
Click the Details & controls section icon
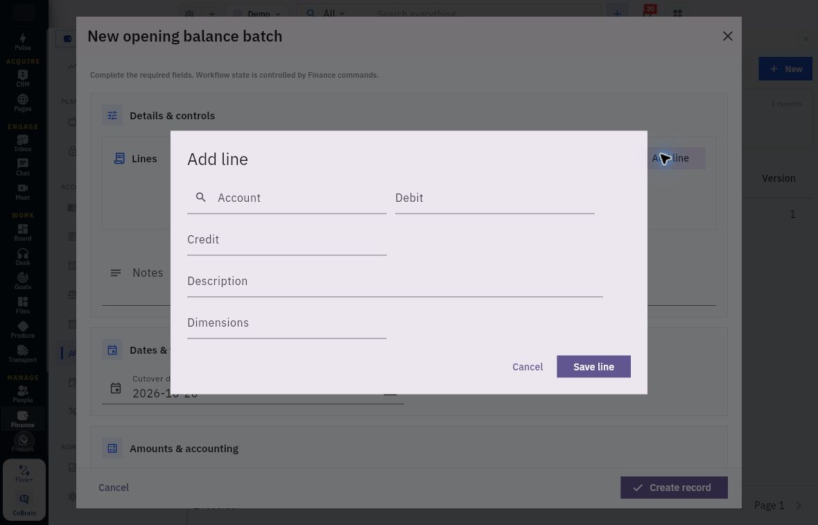112,115
